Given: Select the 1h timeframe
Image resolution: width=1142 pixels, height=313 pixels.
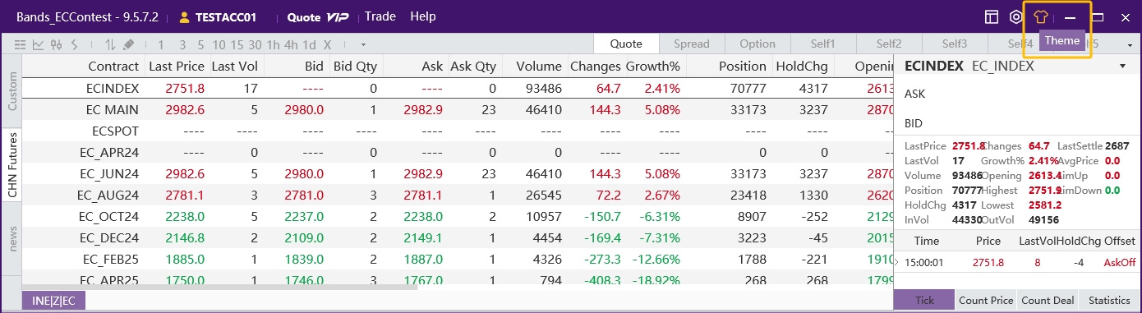Looking at the screenshot, I should (x=272, y=44).
